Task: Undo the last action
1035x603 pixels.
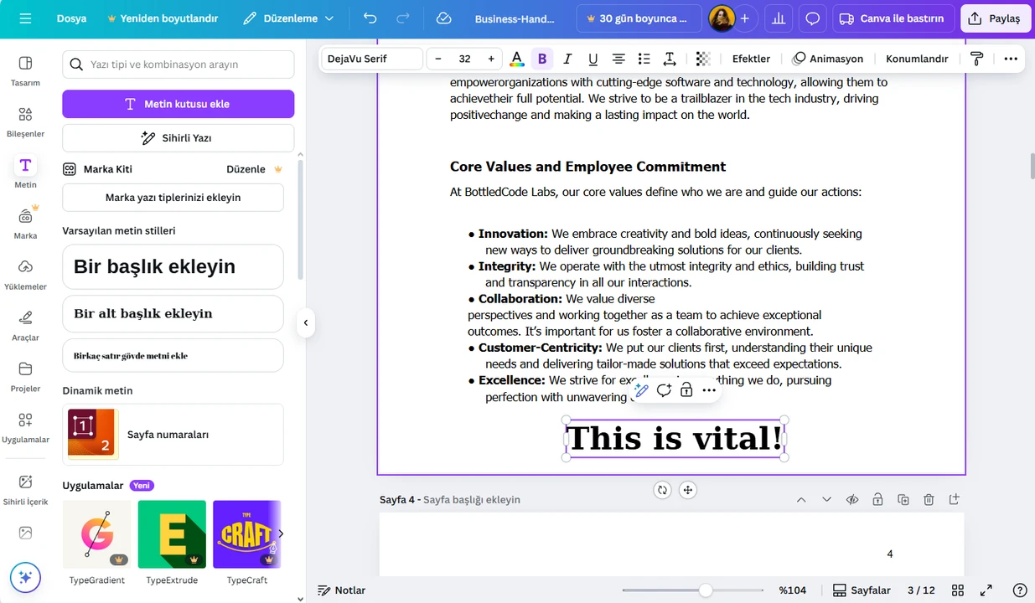Action: [x=370, y=18]
